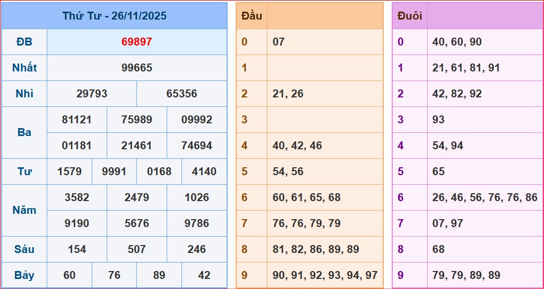This screenshot has height=289, width=544.
Task: Click the values 21, 61, 81, 91
Action: coord(466,68)
